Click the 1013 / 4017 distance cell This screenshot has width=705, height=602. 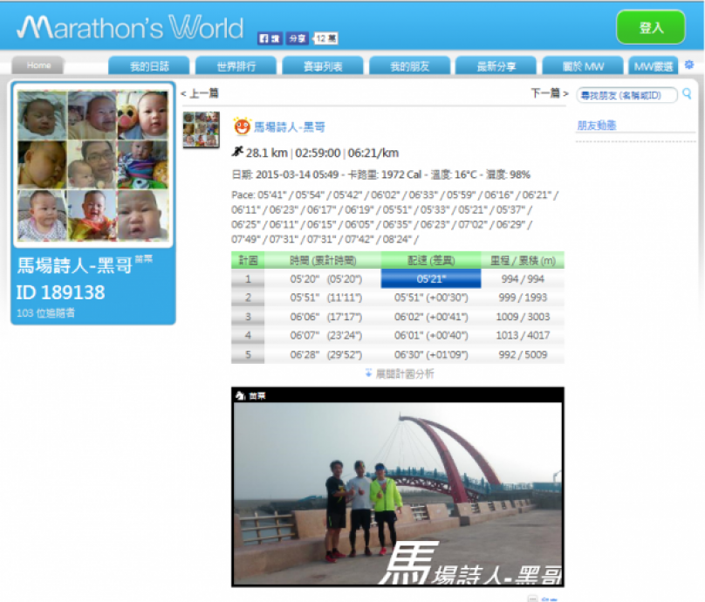click(523, 335)
